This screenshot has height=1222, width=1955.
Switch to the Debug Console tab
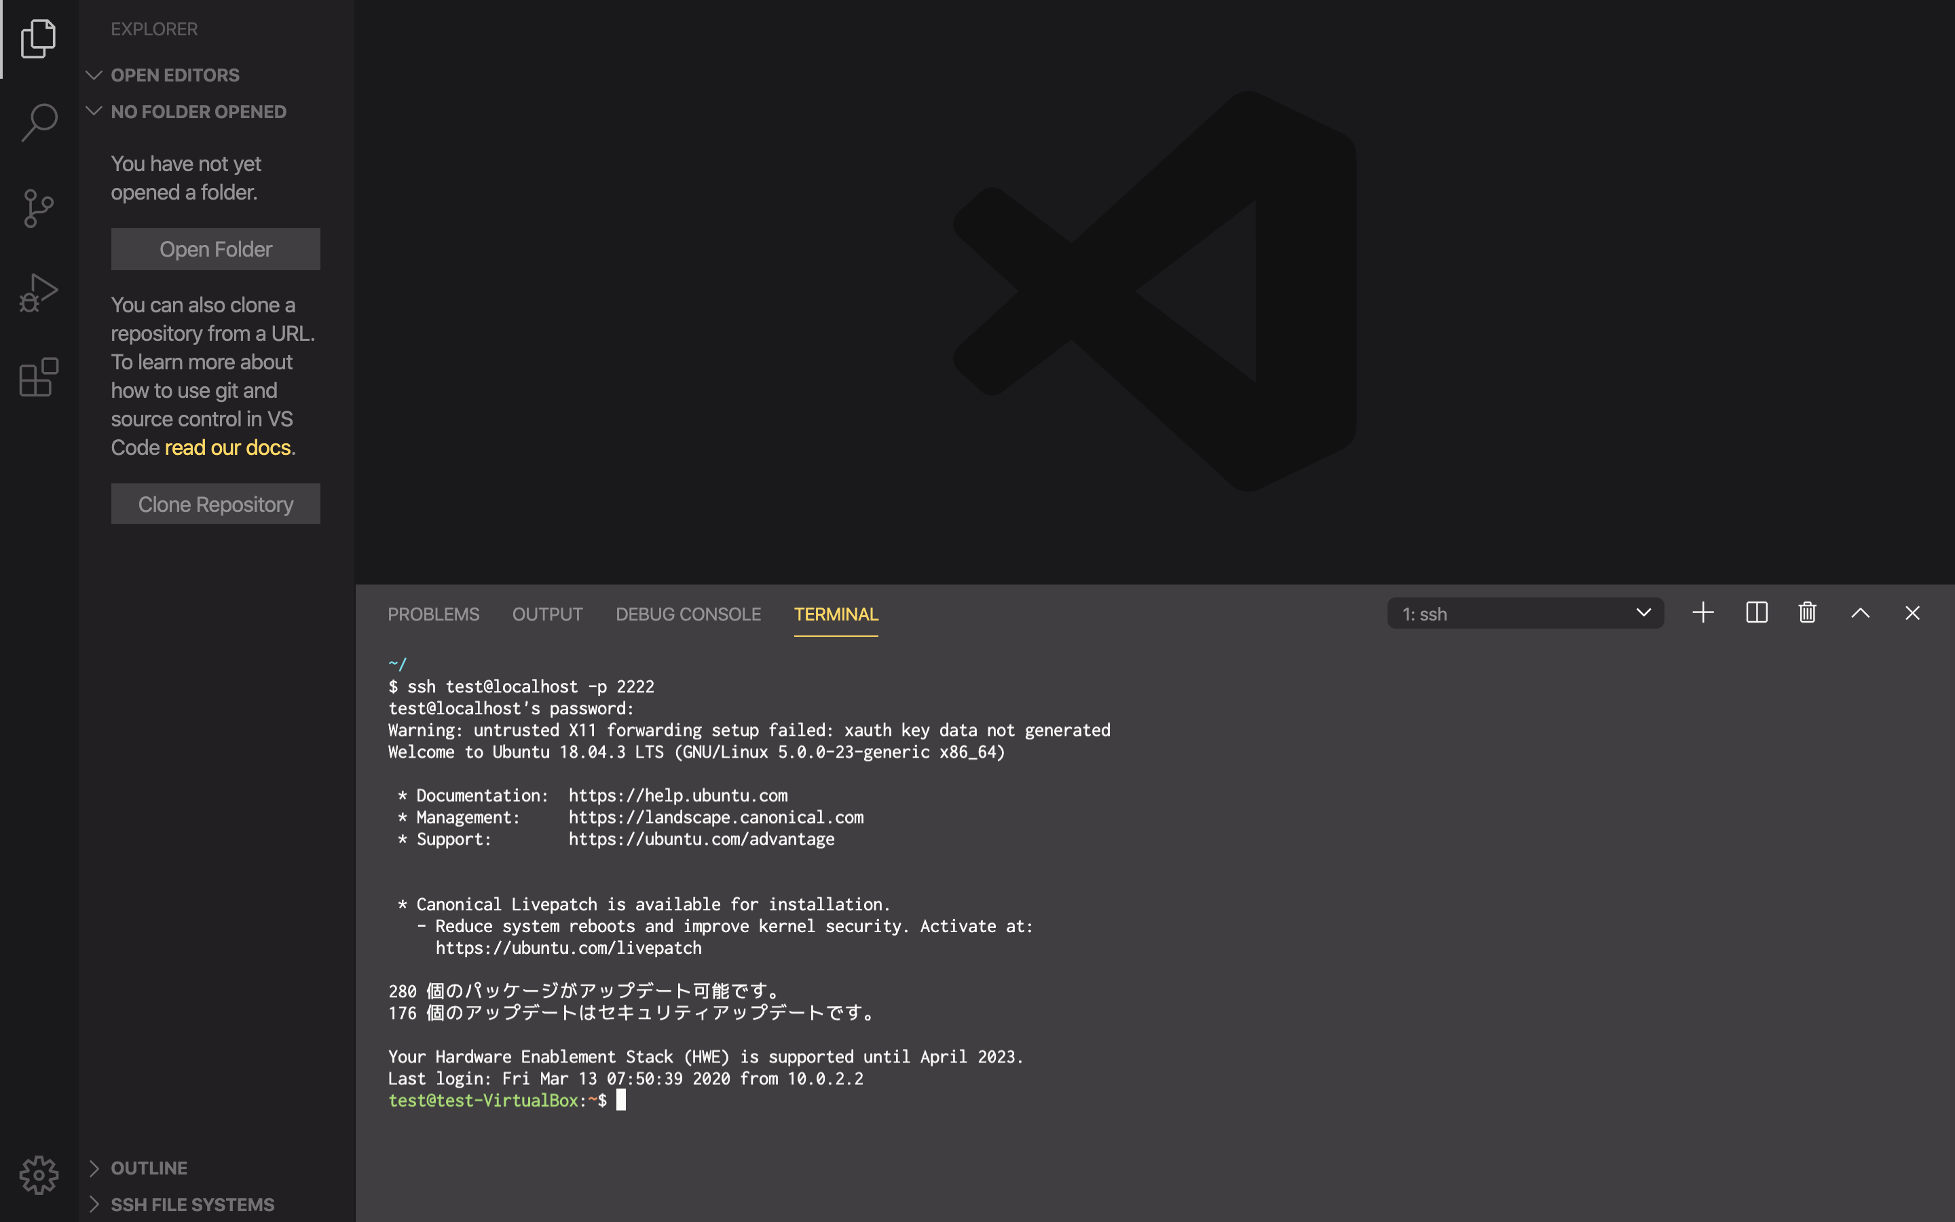tap(688, 614)
